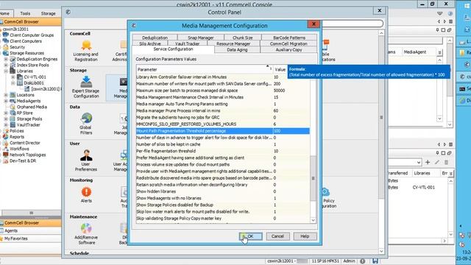Select Security node in CommCell Browser
Viewport: 471px width, 265px height.
tap(17, 47)
